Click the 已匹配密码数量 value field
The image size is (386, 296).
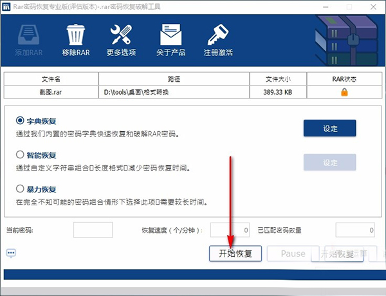355,230
